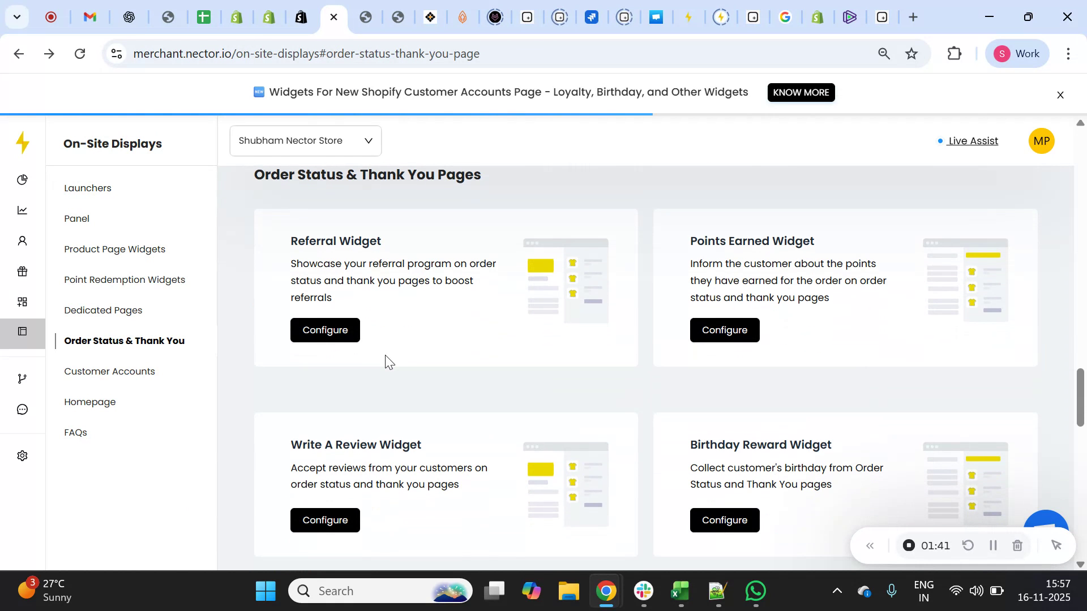
Task: Click the analytics line chart sidebar icon
Action: (22, 210)
